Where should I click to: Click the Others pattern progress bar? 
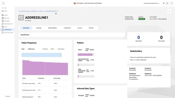point(86,54)
